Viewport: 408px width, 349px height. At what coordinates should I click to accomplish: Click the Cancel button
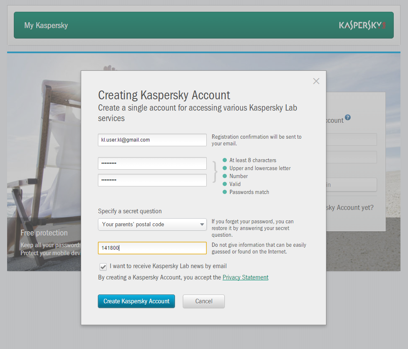[204, 301]
